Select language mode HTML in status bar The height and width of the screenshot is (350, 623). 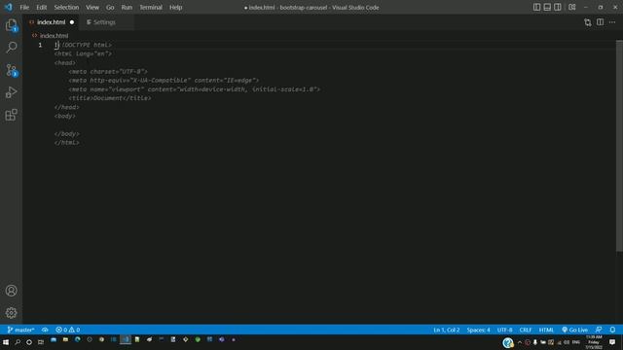coord(546,330)
